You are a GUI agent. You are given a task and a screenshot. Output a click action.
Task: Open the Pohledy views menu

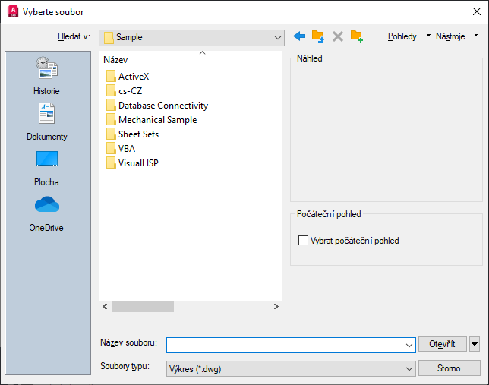[x=409, y=36]
